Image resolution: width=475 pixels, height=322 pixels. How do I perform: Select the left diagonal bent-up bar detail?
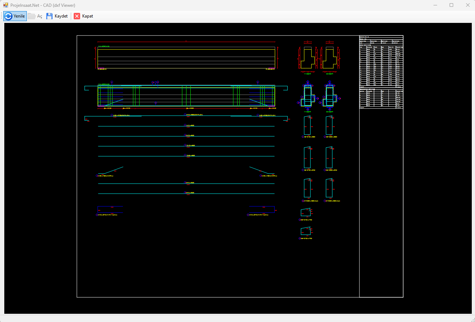pos(111,170)
